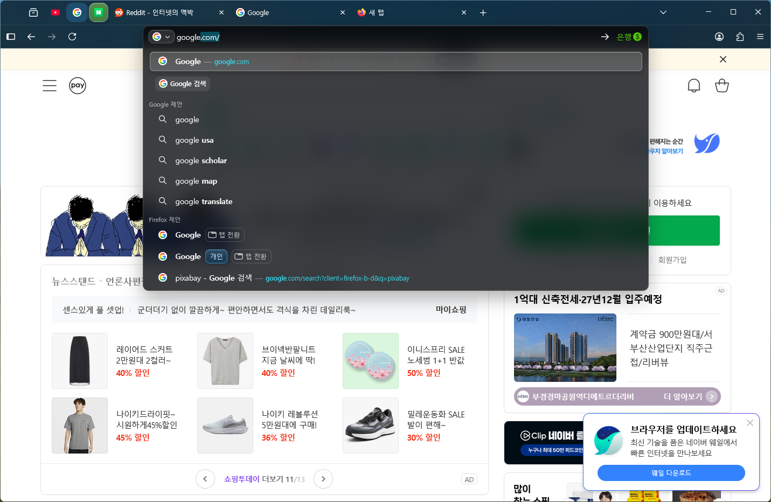
Task: Choose the 'google usa' suggestion
Action: [396, 140]
